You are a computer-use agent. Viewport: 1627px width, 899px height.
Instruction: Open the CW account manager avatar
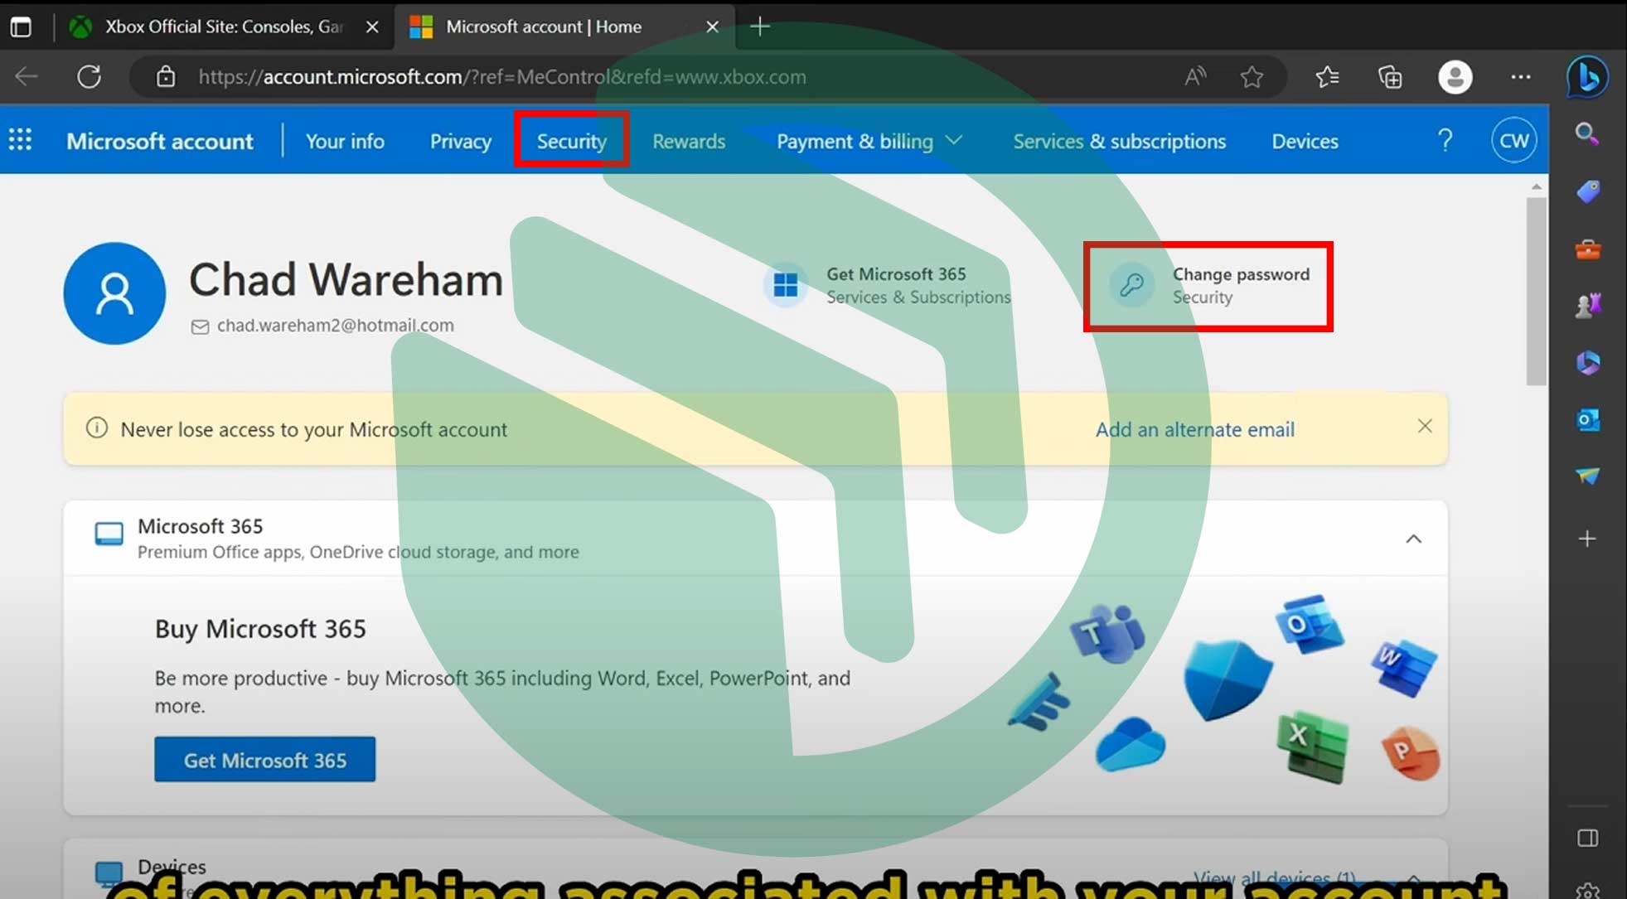pos(1513,140)
